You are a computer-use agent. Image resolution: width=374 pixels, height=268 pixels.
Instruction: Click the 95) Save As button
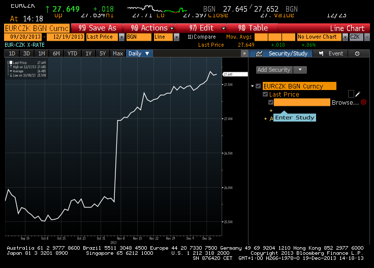[97, 28]
